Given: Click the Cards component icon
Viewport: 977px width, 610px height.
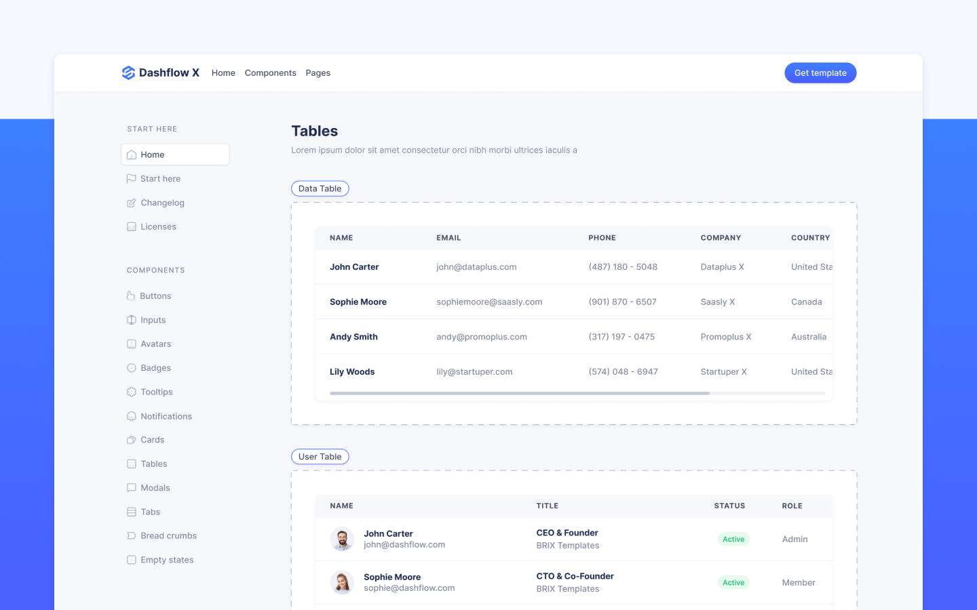Looking at the screenshot, I should tap(131, 439).
